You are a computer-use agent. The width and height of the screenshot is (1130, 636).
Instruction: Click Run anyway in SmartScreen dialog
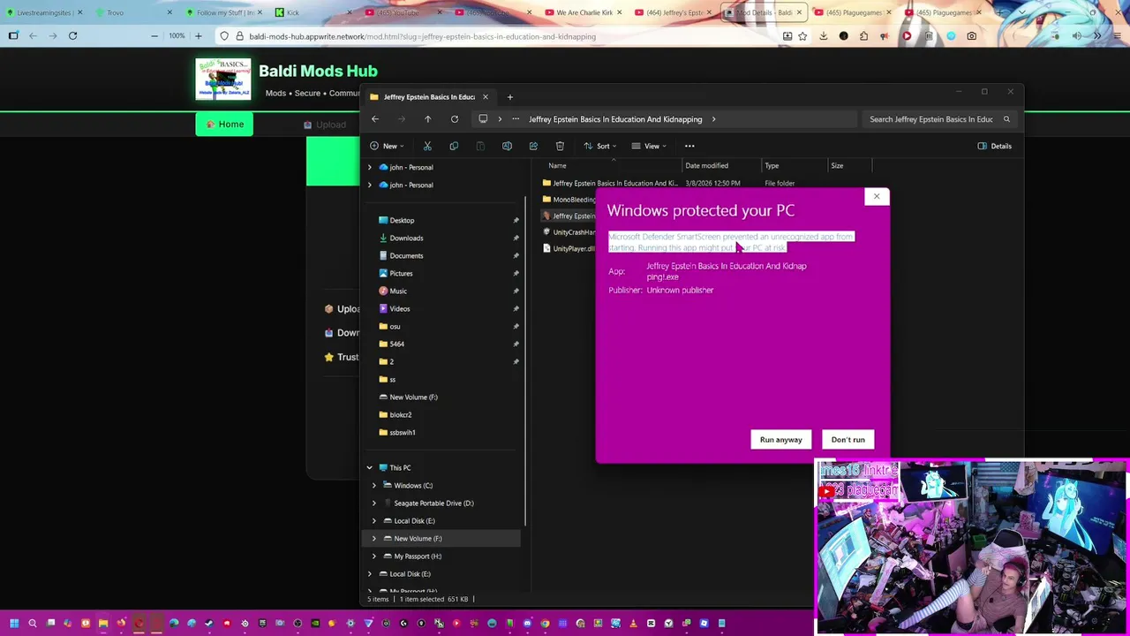tap(780, 439)
